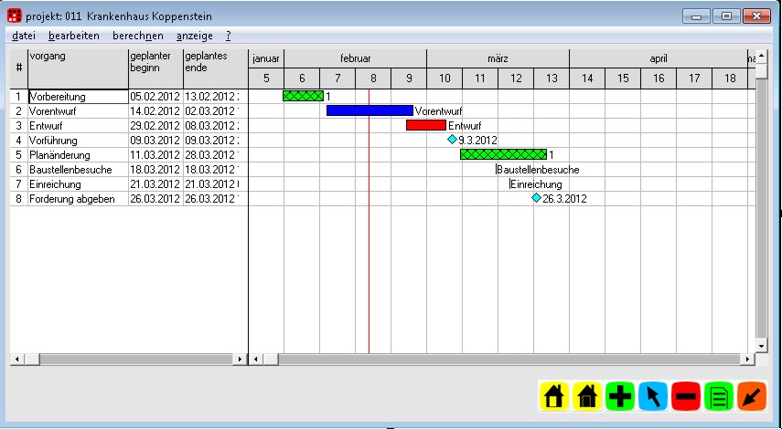Click the yellow house icon with open door
The width and height of the screenshot is (782, 429).
click(554, 396)
